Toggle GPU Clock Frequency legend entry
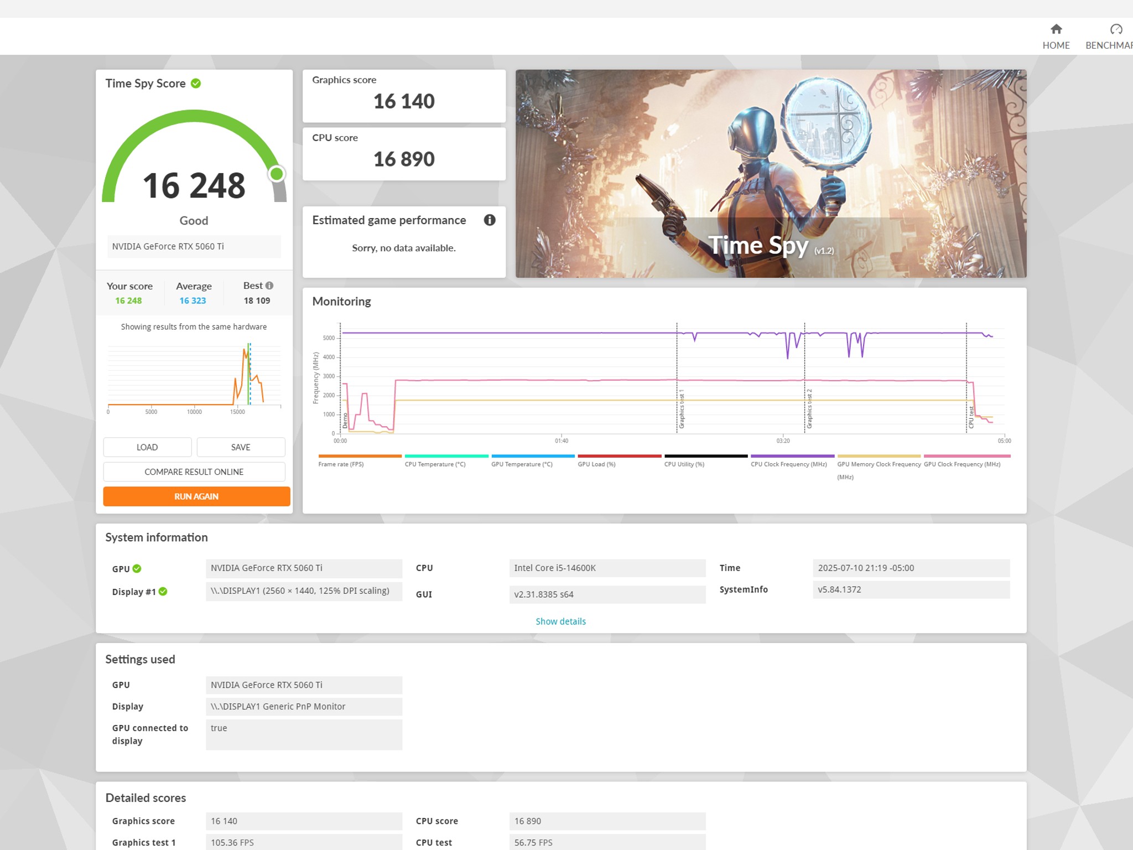This screenshot has height=850, width=1133. coord(962,464)
